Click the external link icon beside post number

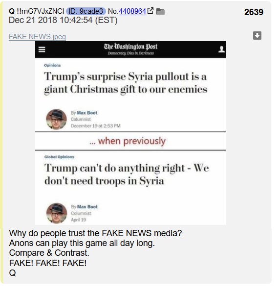pos(150,11)
